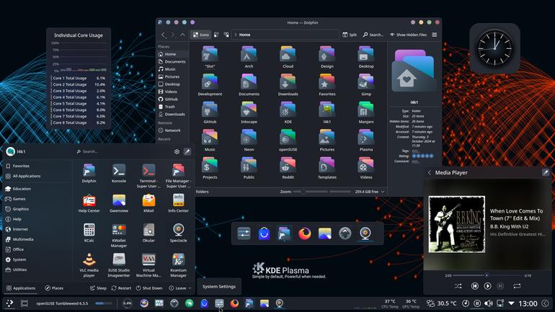The width and height of the screenshot is (555, 312).
Task: Open the Cloud folder
Action: 288,58
